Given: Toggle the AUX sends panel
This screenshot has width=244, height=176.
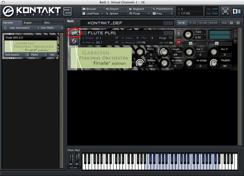Looking at the screenshot, I should (224, 23).
